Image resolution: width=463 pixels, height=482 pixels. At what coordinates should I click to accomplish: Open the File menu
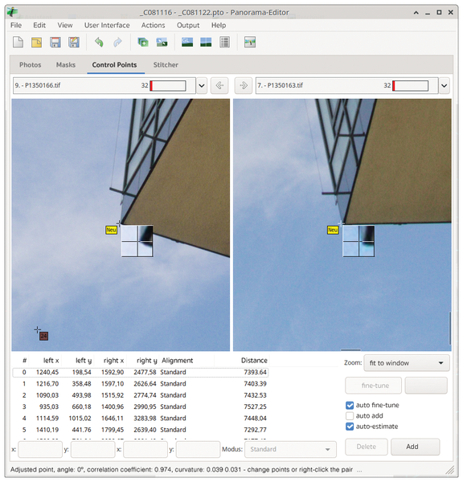(16, 25)
